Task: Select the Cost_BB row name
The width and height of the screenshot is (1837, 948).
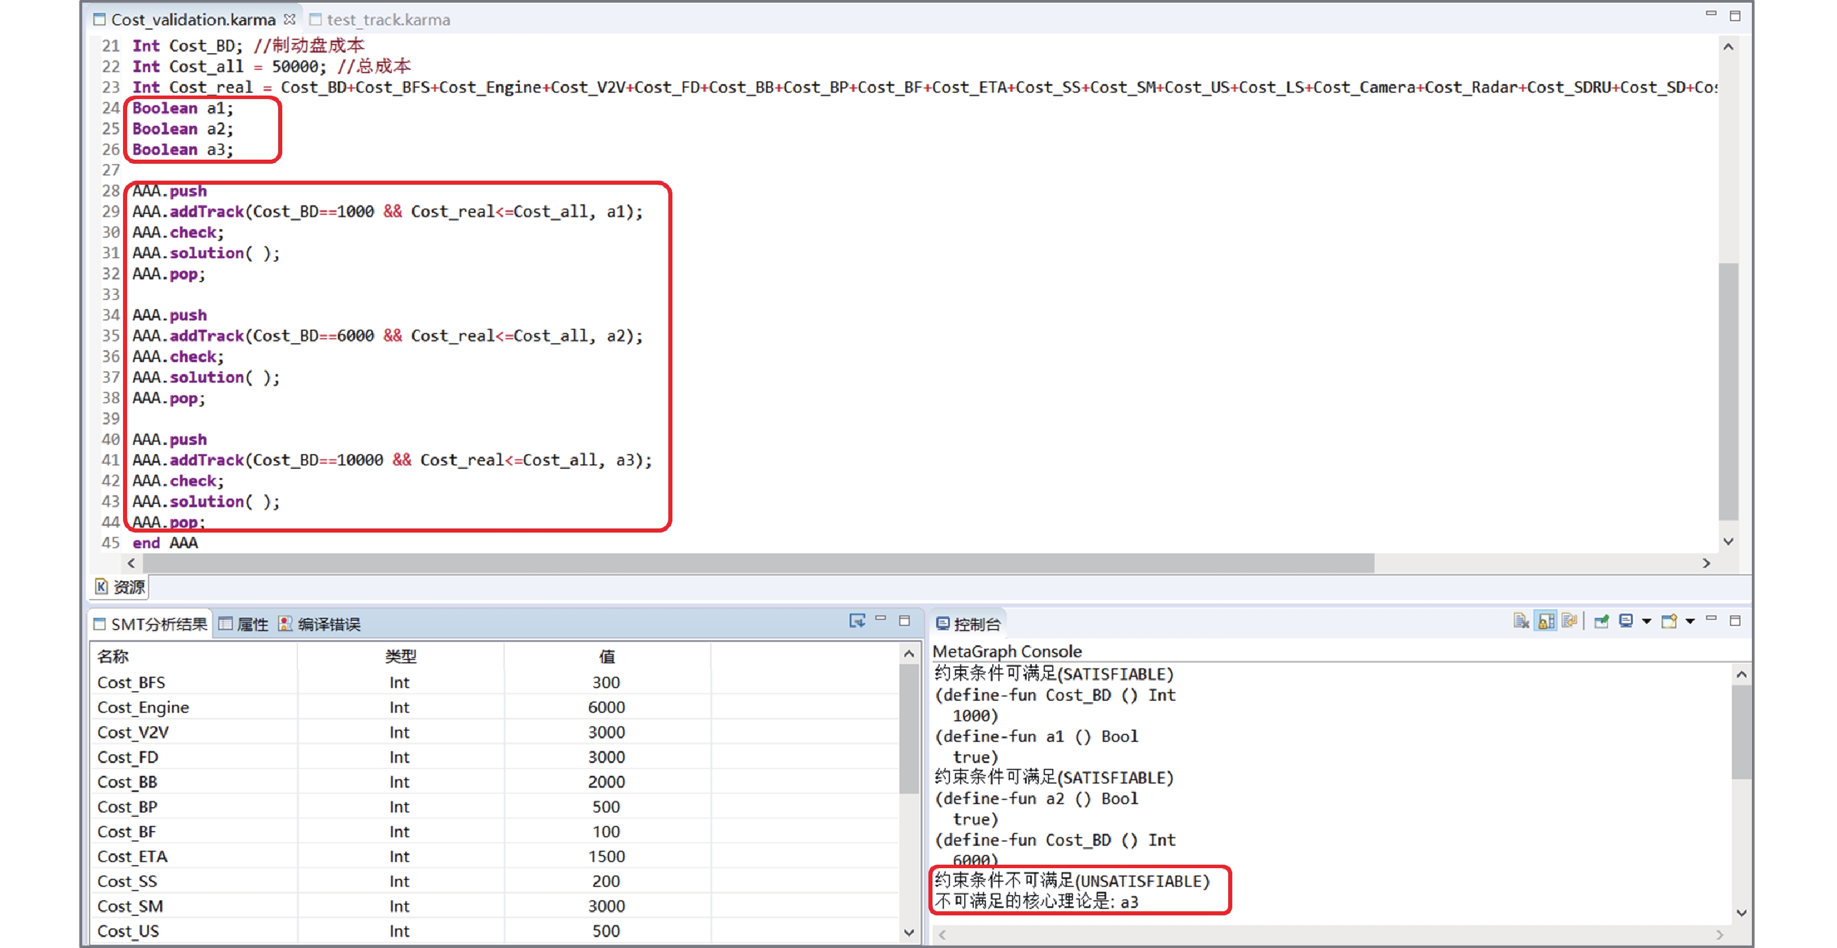Action: point(127,782)
